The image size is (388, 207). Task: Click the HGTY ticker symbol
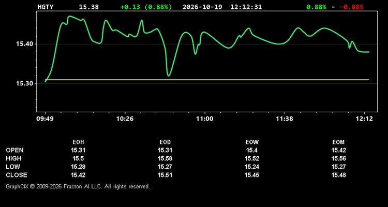tap(46, 7)
